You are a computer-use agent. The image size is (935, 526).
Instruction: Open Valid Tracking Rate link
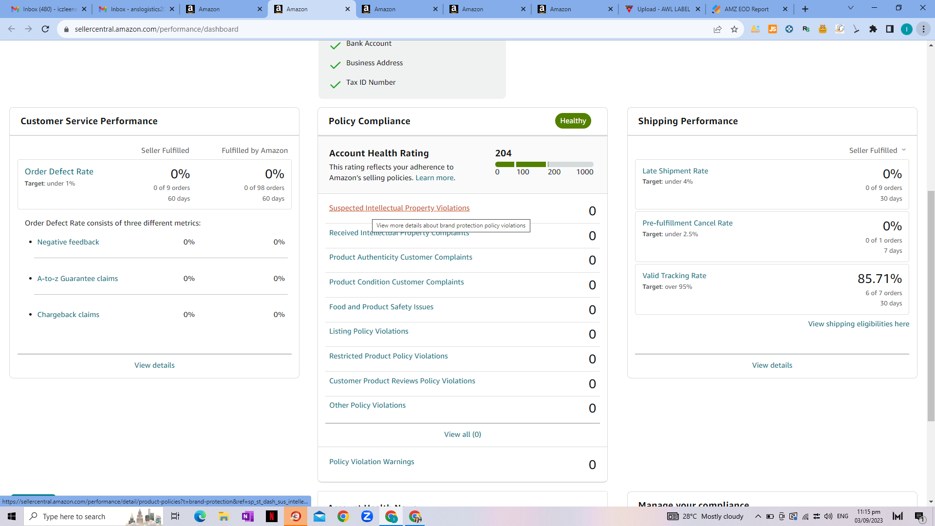tap(674, 276)
